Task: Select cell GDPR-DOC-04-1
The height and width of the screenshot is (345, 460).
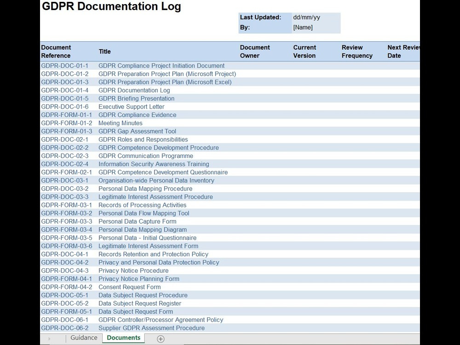Action: (64, 255)
